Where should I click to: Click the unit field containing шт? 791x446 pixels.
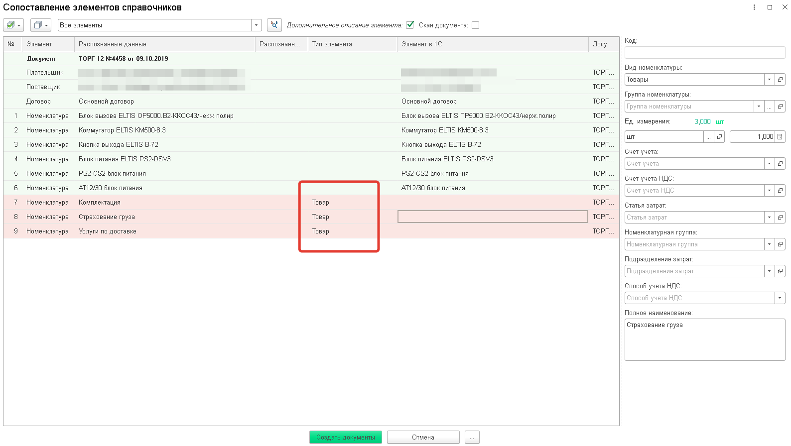pos(664,137)
